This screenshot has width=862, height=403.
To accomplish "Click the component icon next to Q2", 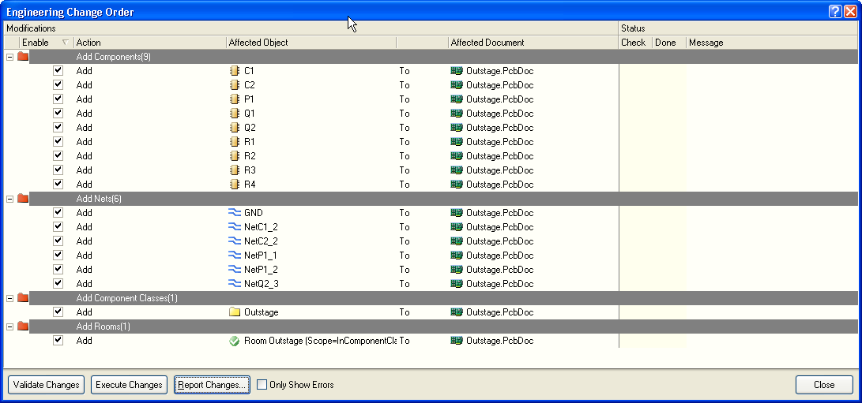I will 234,128.
